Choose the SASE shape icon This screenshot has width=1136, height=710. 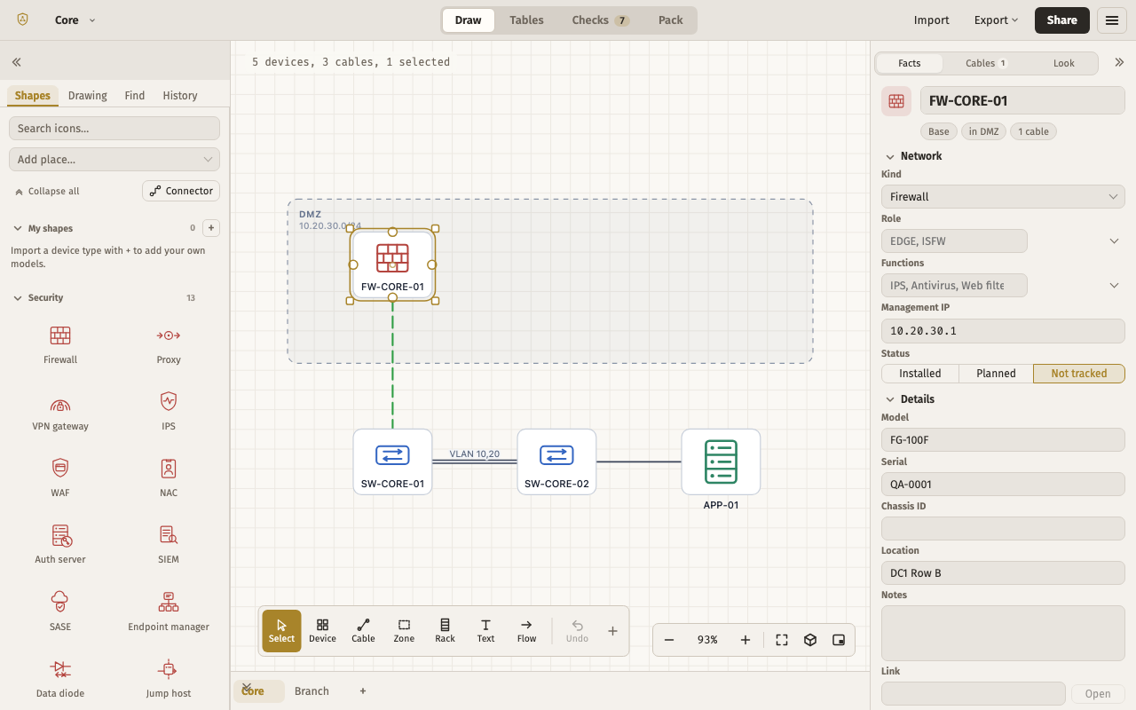point(60,602)
